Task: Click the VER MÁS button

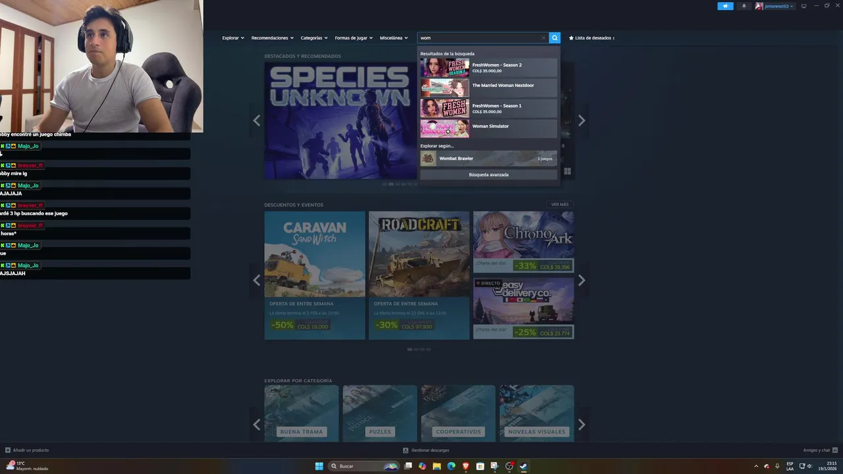Action: 560,205
